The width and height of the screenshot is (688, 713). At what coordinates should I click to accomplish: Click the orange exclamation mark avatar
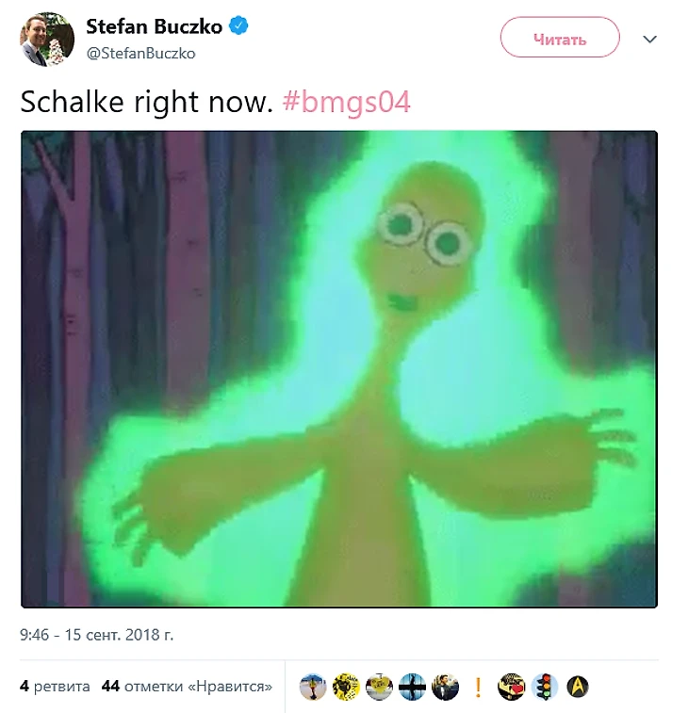click(x=478, y=687)
